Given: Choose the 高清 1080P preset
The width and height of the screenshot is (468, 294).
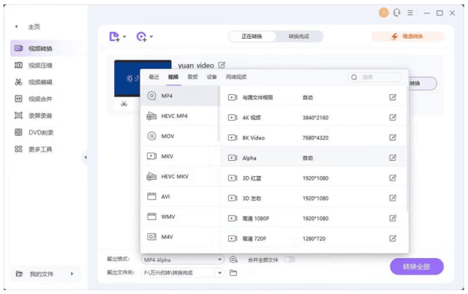Looking at the screenshot, I should click(x=313, y=218).
